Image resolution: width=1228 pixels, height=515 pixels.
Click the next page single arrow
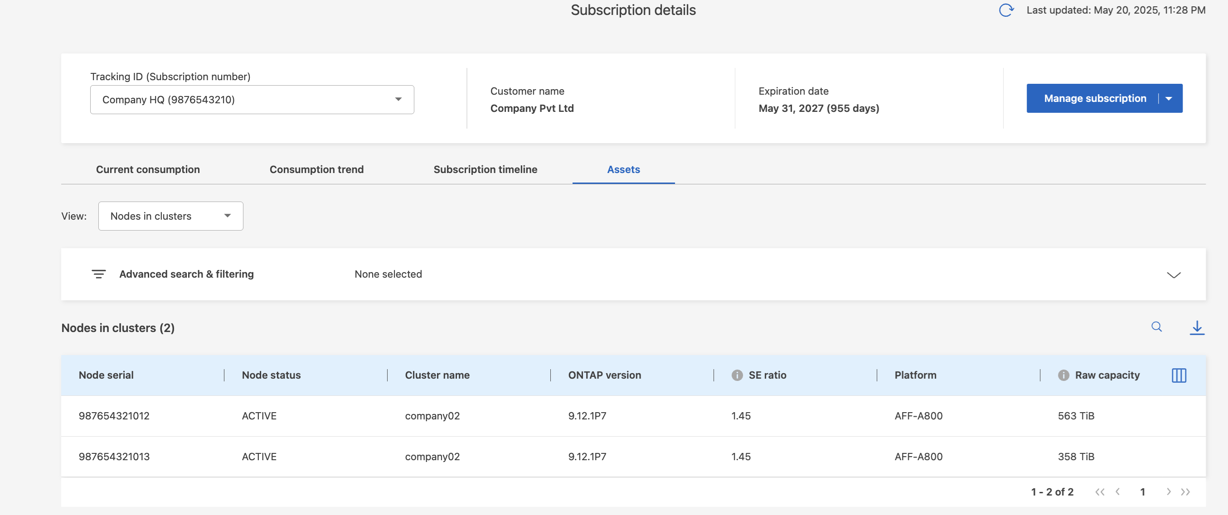[x=1169, y=491]
